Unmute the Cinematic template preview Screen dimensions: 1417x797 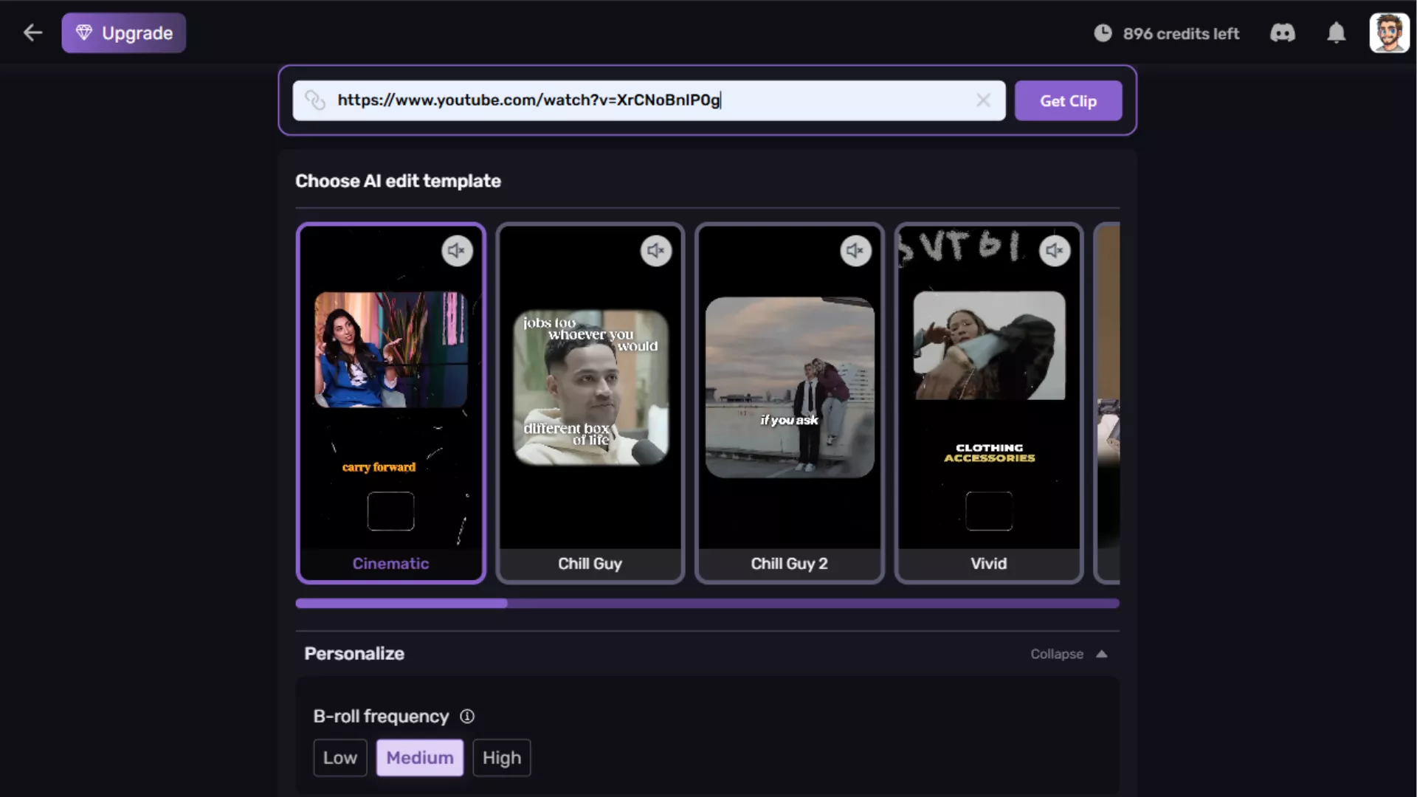[x=457, y=251]
